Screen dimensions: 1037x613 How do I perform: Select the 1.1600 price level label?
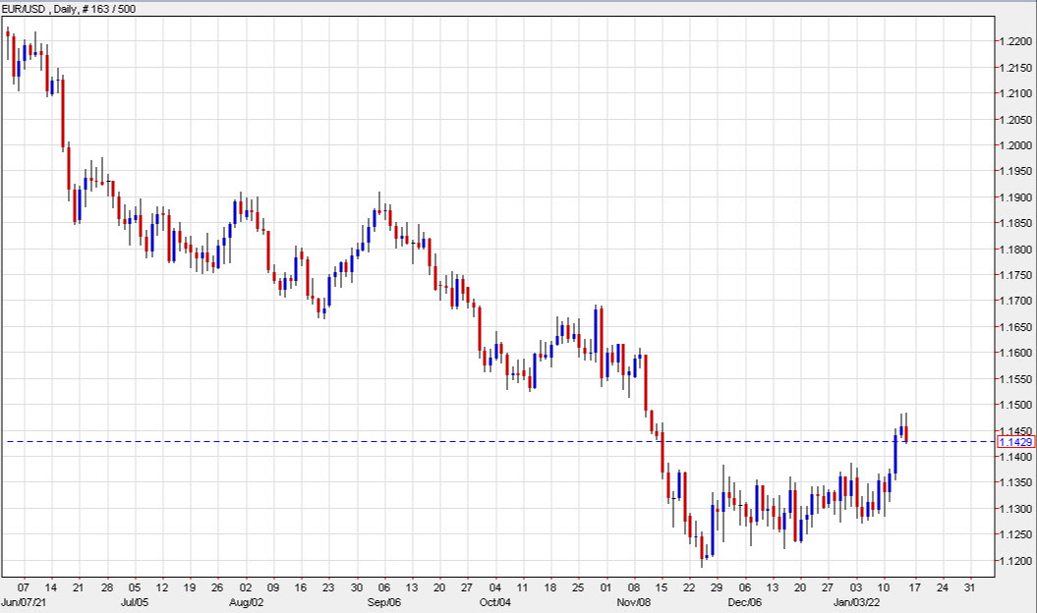point(1015,353)
